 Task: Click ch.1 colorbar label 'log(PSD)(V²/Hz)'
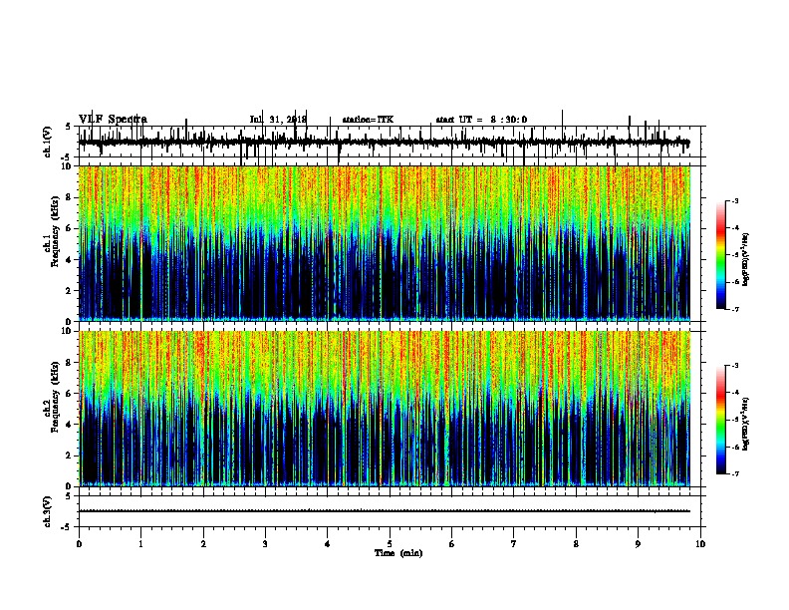pos(745,260)
